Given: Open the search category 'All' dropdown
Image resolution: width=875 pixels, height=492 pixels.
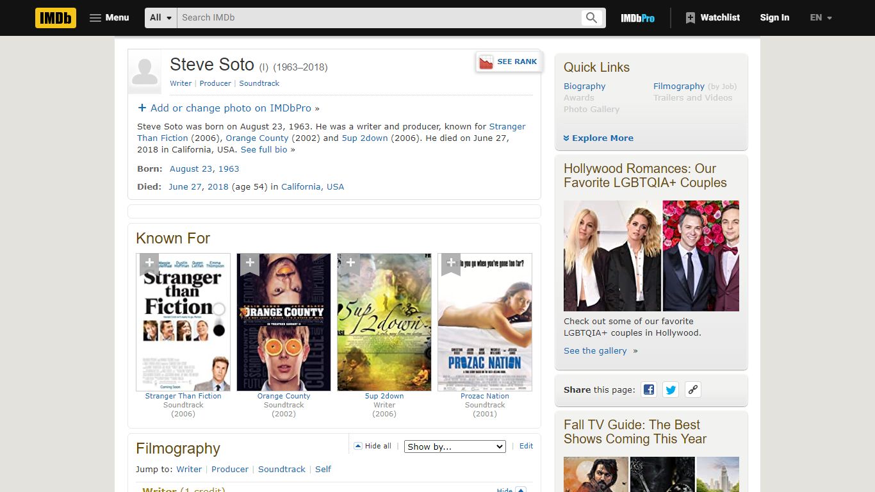Looking at the screenshot, I should 161,18.
